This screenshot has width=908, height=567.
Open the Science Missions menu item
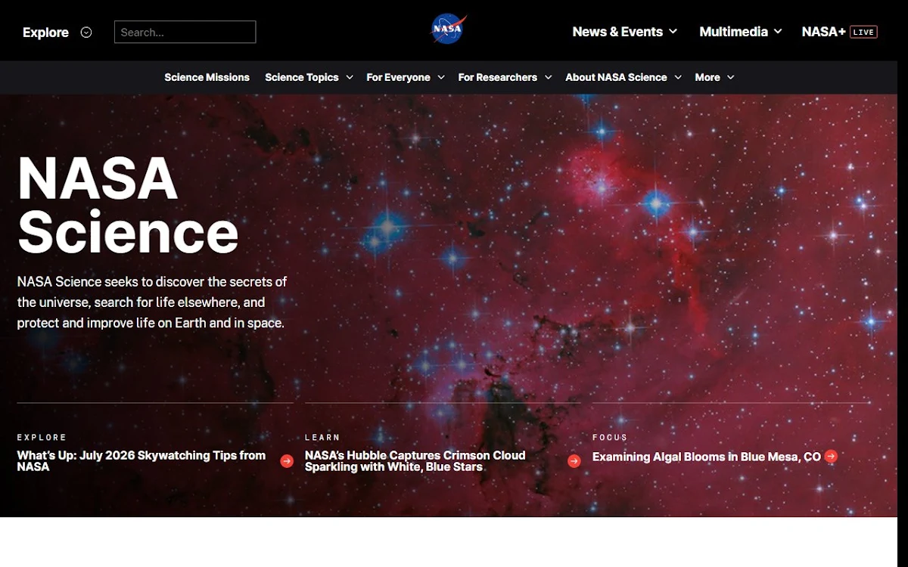tap(207, 77)
